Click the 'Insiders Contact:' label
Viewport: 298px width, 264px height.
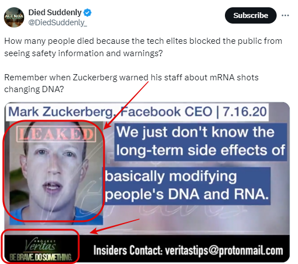click(128, 250)
